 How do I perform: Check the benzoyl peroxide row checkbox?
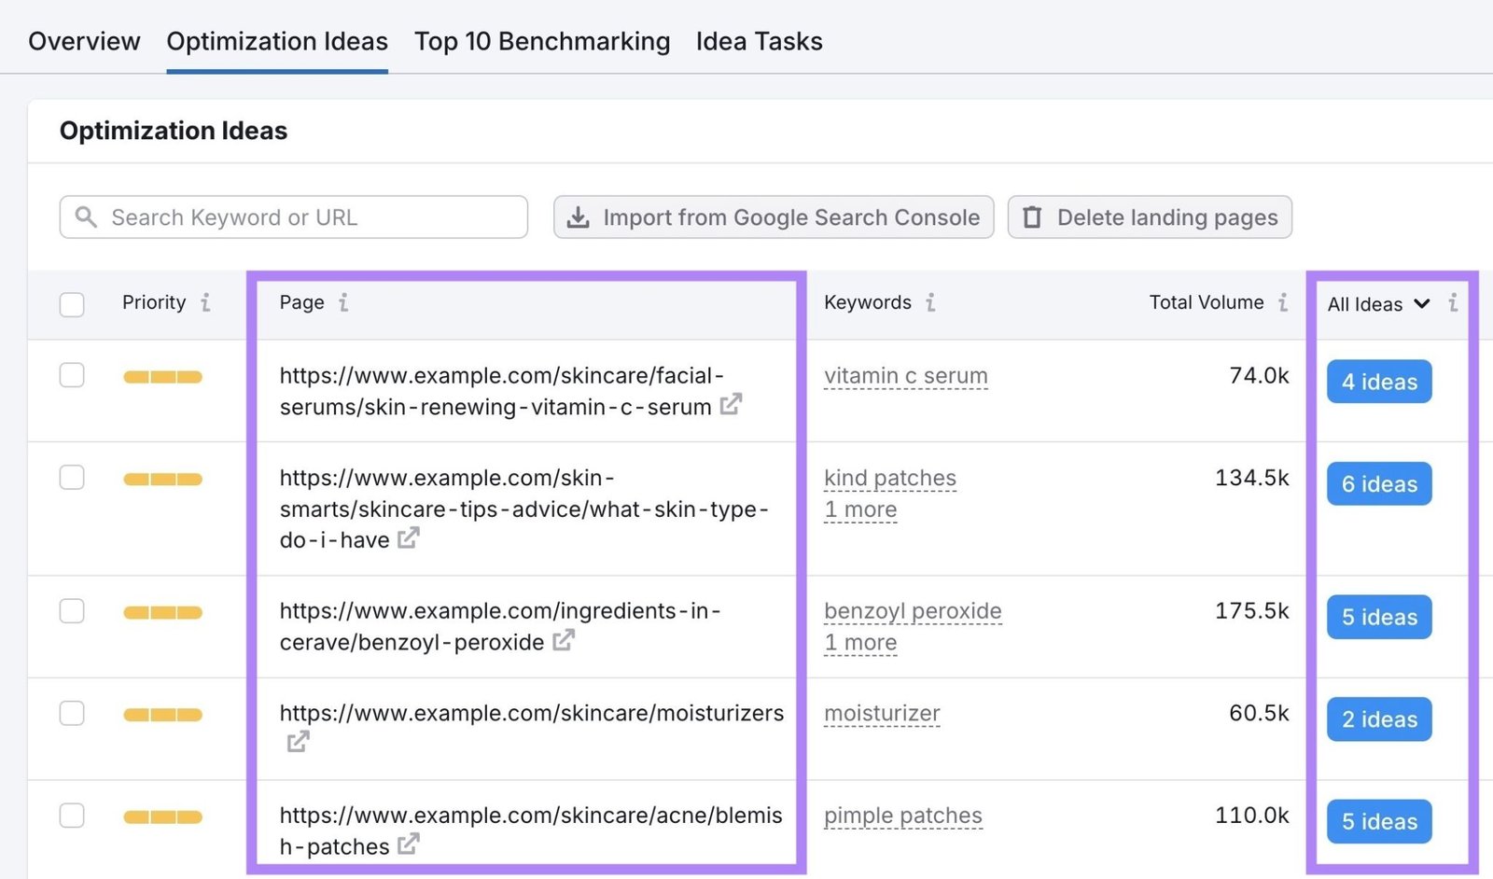[x=72, y=611]
